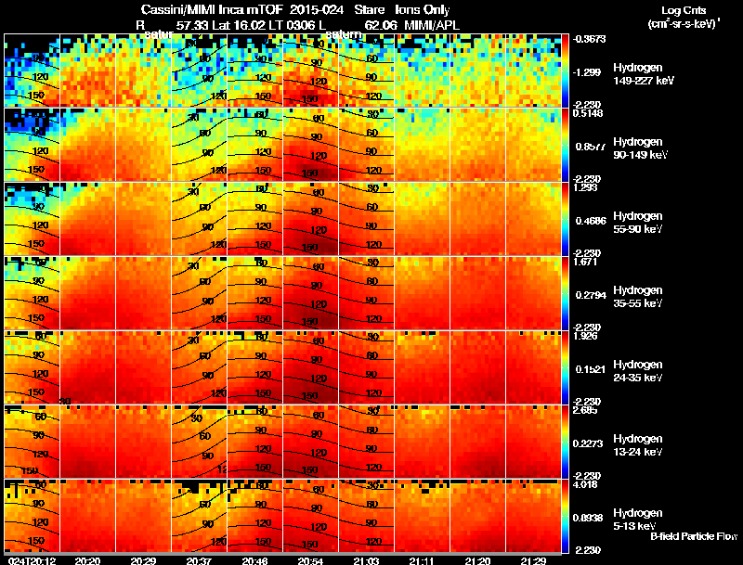Select the 'Stare' label in the title
Viewport: 743px width, 565px height.
click(370, 10)
